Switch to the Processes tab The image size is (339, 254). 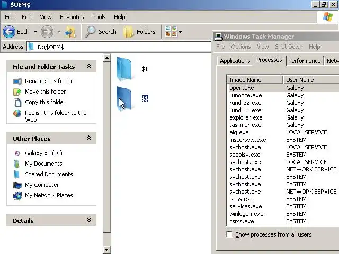pyautogui.click(x=269, y=60)
